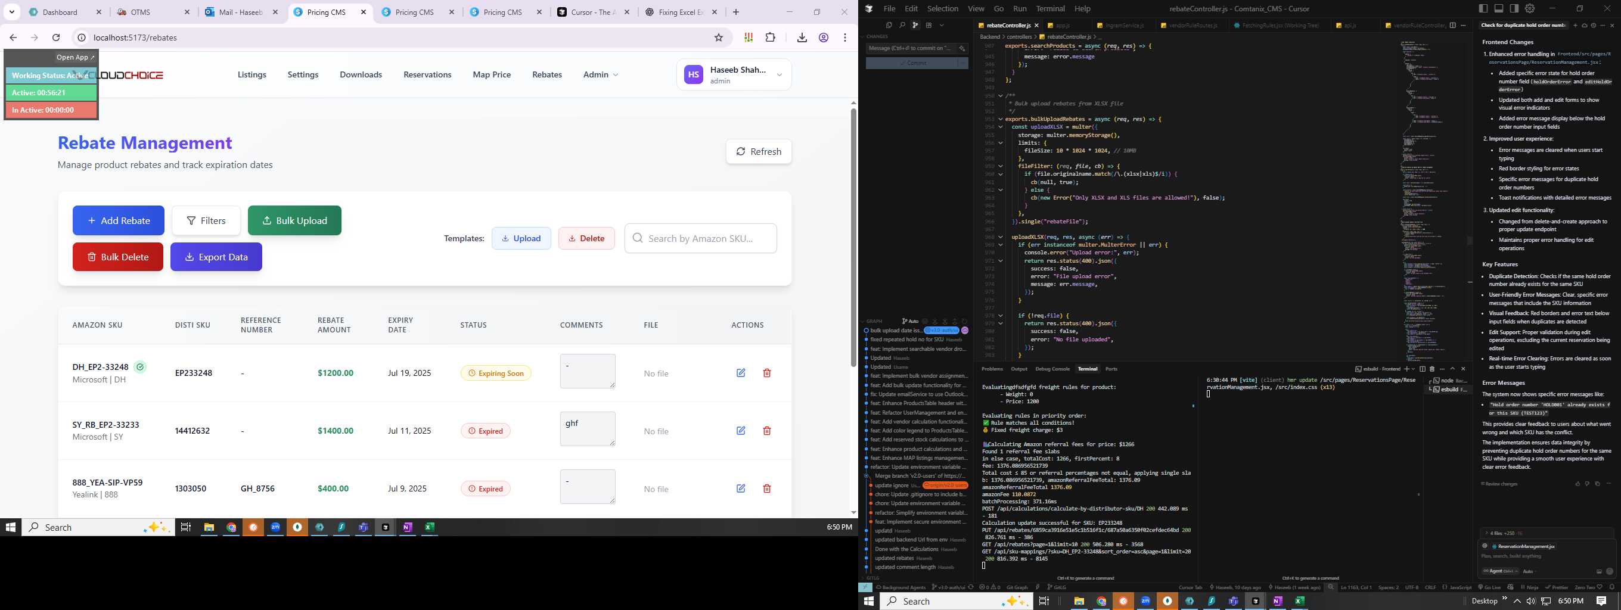
Task: Click the Refresh button
Action: coord(758,151)
